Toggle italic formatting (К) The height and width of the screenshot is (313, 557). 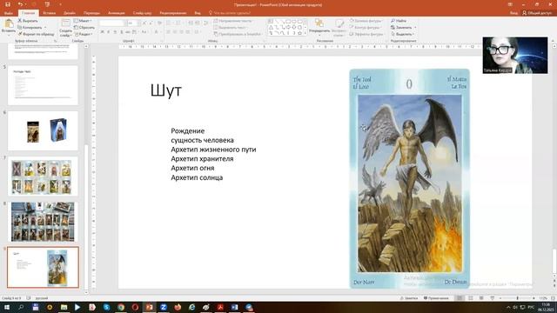pyautogui.click(x=109, y=32)
